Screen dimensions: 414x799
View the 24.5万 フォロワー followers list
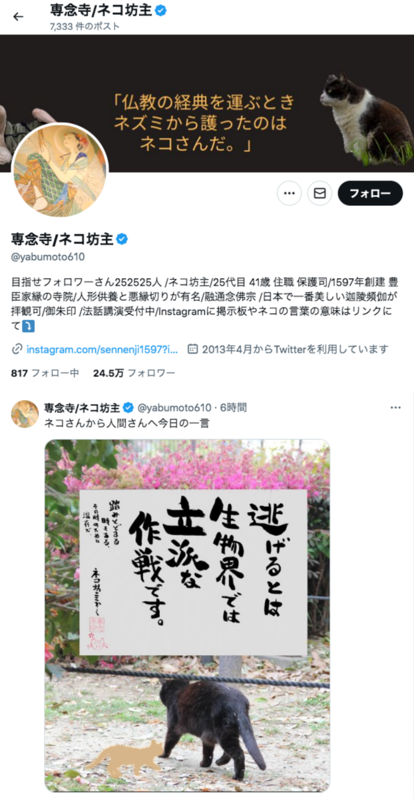[x=134, y=374]
